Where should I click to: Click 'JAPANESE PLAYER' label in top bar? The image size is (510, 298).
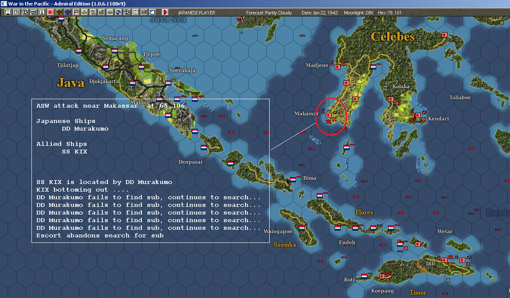[197, 13]
